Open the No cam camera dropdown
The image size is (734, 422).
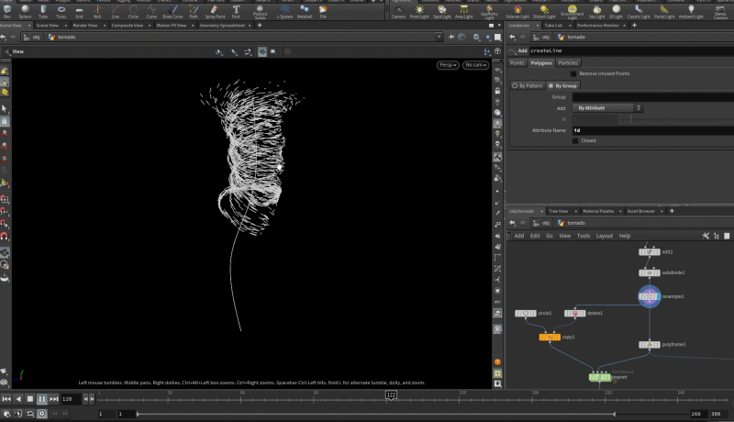(475, 65)
